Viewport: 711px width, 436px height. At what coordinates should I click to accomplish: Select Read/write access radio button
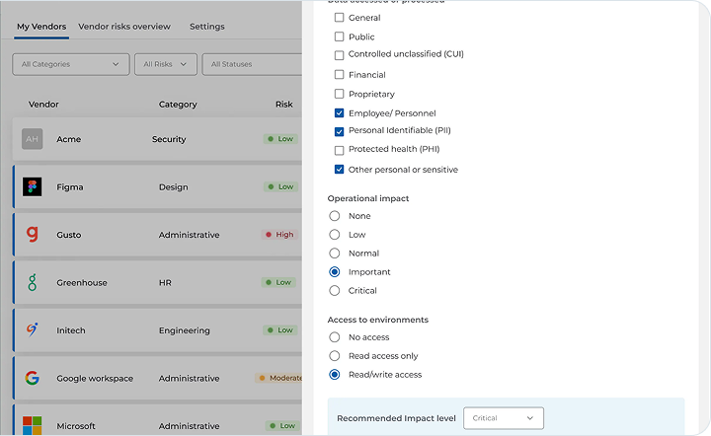pyautogui.click(x=334, y=375)
